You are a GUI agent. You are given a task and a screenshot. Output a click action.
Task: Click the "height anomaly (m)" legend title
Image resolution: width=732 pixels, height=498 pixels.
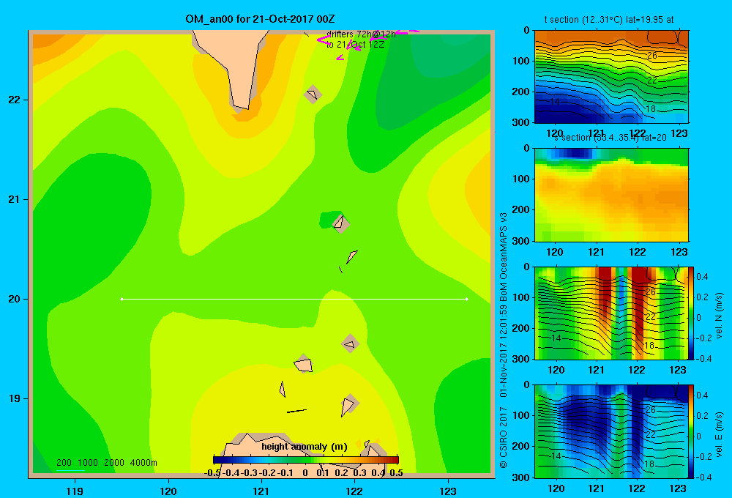[305, 447]
